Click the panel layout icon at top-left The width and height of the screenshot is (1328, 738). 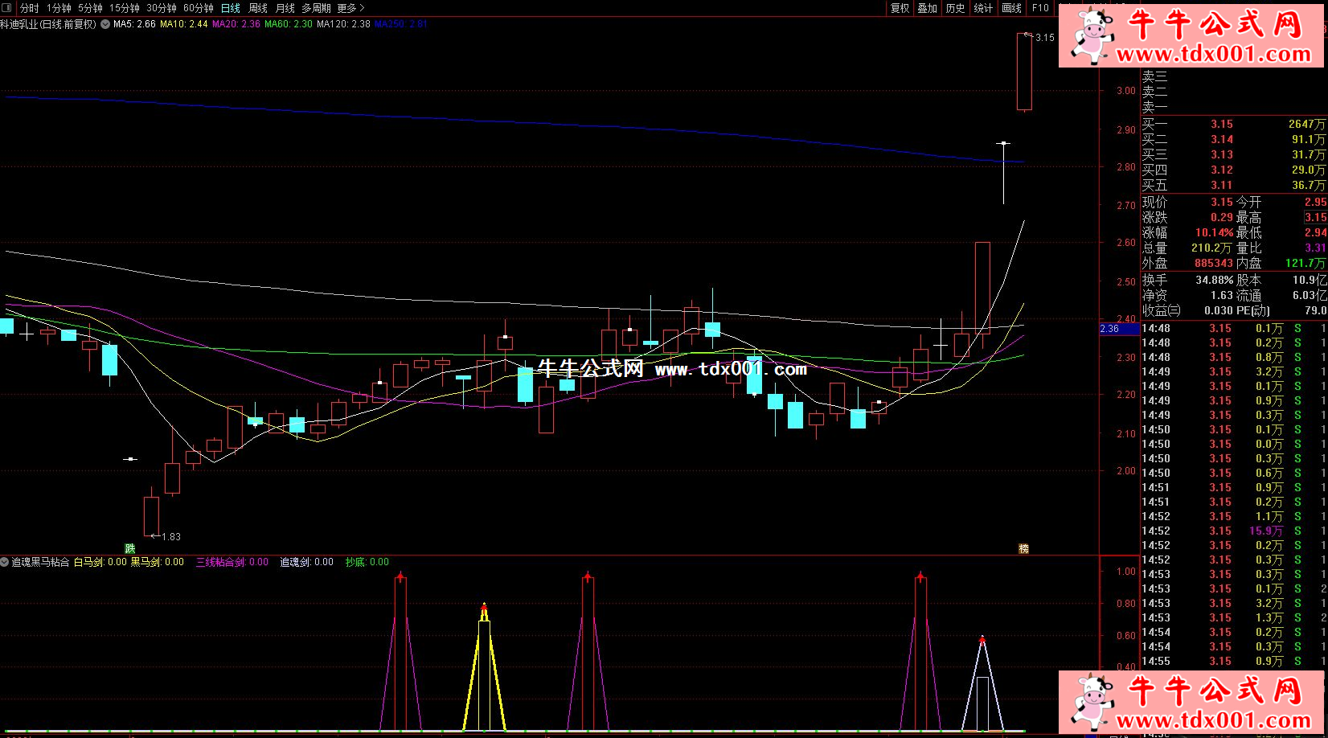pos(8,8)
